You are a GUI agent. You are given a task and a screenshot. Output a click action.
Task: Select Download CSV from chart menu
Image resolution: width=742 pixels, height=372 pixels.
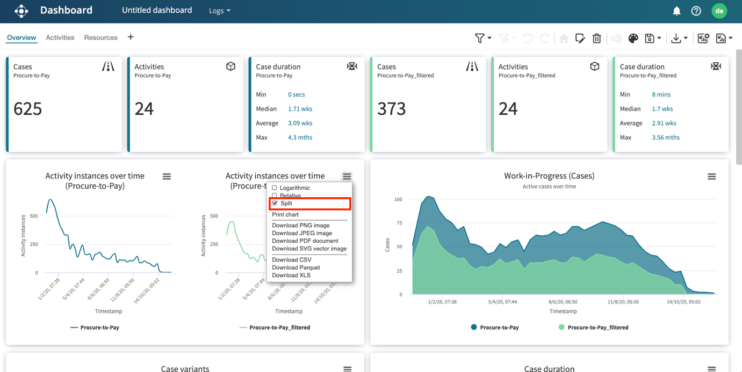291,259
